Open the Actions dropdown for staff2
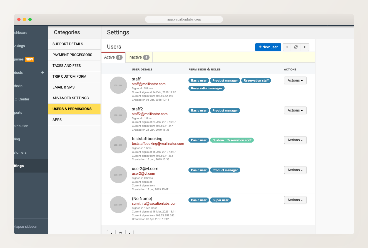This screenshot has width=368, height=248. click(x=295, y=110)
